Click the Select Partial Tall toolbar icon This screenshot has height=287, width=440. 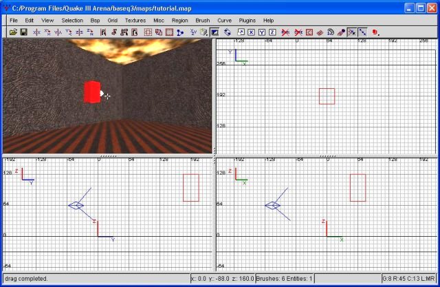124,32
